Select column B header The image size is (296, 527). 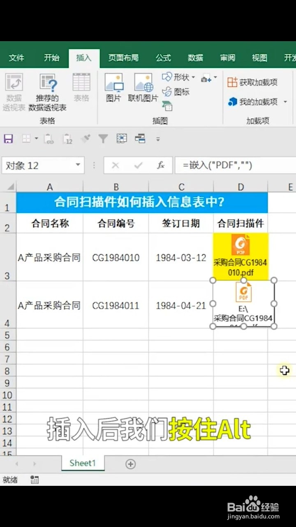pyautogui.click(x=116, y=187)
